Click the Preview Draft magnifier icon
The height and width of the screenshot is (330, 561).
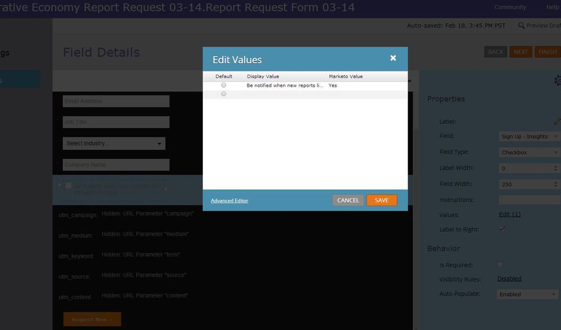(x=521, y=26)
